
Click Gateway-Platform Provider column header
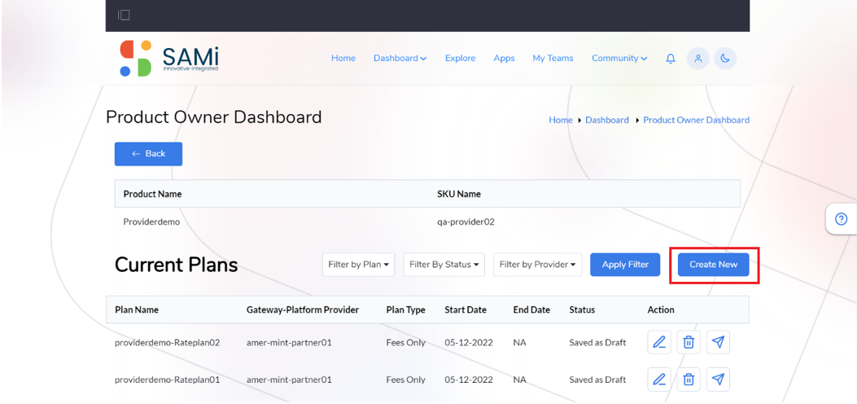pos(303,310)
